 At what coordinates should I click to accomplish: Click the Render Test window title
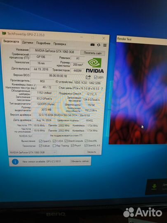coord(124,39)
